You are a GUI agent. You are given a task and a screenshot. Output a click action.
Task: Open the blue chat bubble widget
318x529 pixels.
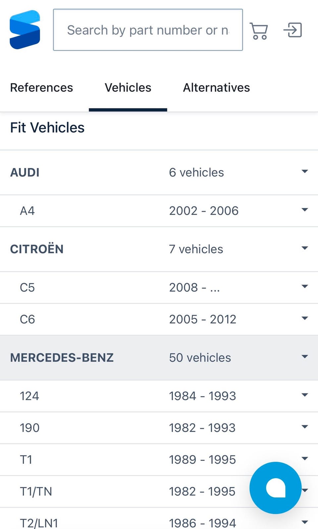click(x=275, y=488)
